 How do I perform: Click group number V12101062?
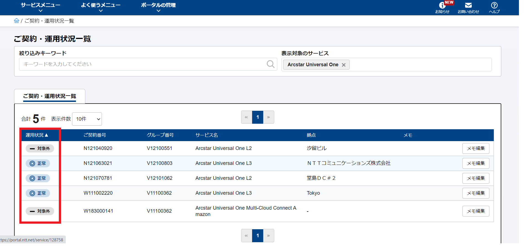[x=160, y=178]
